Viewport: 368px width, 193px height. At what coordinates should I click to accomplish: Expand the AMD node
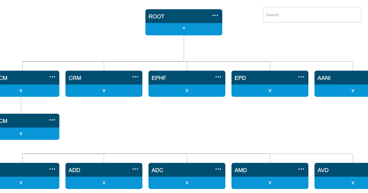(270, 183)
